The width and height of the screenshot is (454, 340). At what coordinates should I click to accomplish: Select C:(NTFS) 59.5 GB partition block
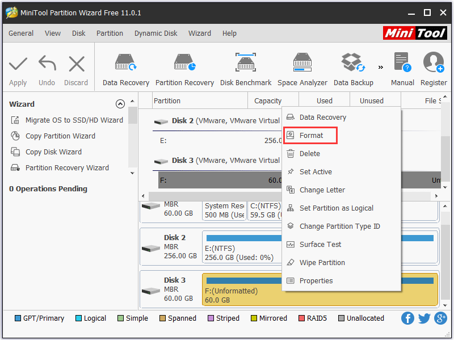coord(264,210)
